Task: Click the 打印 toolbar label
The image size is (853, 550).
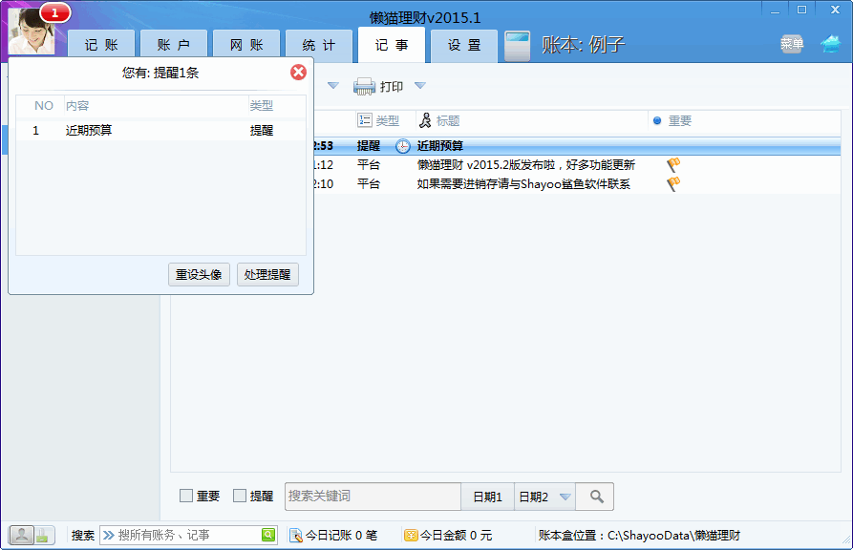Action: click(391, 87)
